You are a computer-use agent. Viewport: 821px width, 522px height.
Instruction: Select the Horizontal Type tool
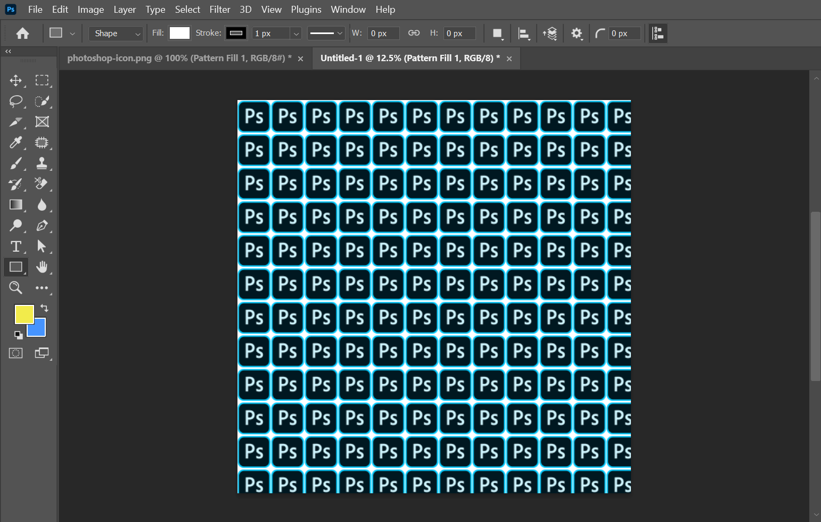coord(16,246)
